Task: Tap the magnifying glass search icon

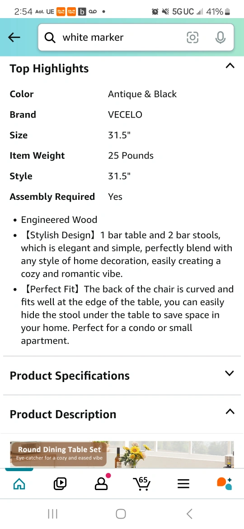Action: (x=50, y=38)
